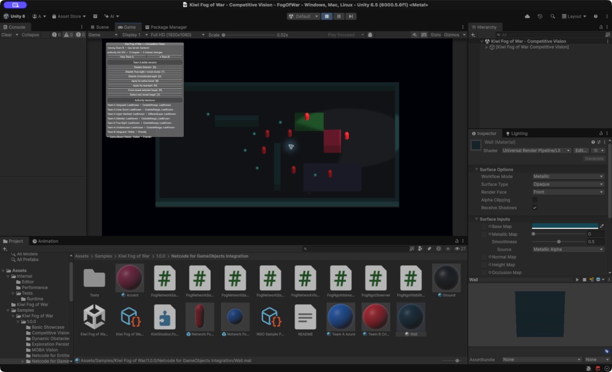
Task: Toggle Gizmos in Game view
Action: (x=451, y=35)
